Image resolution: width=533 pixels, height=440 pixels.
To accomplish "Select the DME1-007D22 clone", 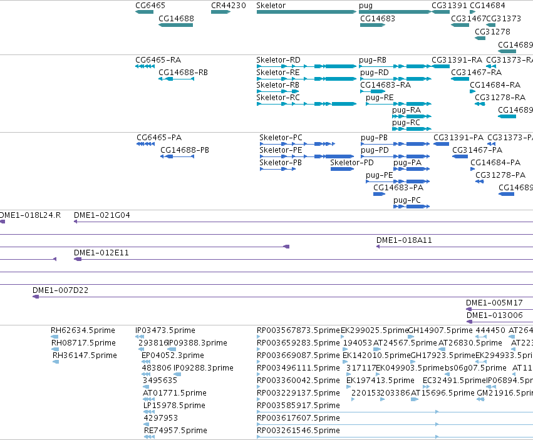I will pyautogui.click(x=282, y=297).
